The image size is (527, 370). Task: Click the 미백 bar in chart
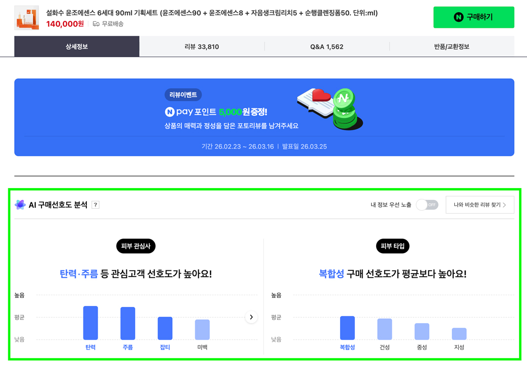pyautogui.click(x=203, y=329)
